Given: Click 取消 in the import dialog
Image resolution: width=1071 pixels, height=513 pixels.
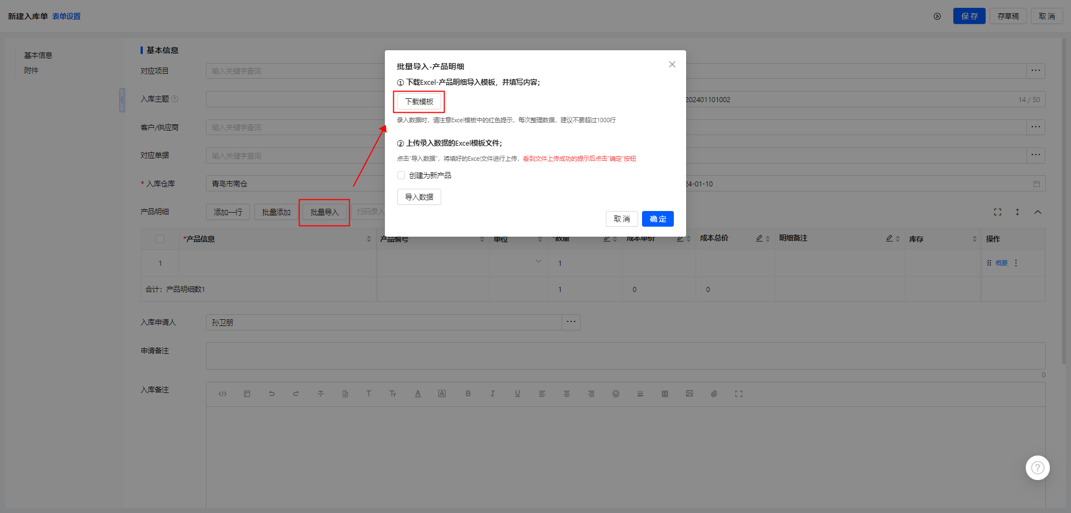Looking at the screenshot, I should (x=621, y=219).
